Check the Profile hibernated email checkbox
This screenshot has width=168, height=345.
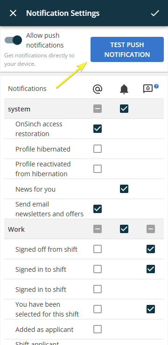98,149
